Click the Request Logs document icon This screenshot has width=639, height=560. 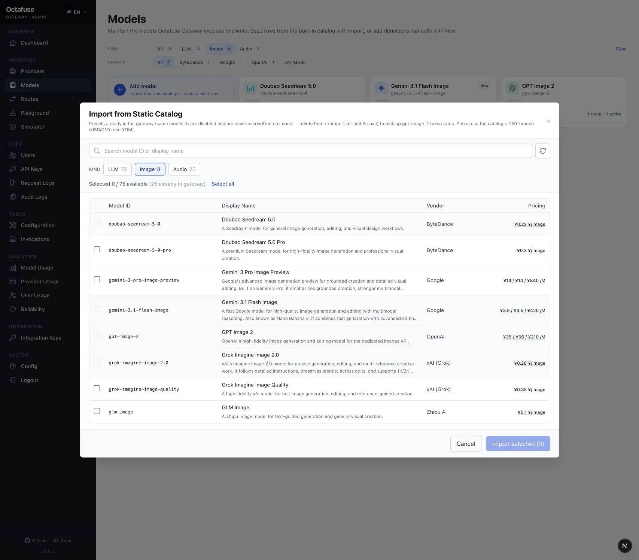[13, 183]
